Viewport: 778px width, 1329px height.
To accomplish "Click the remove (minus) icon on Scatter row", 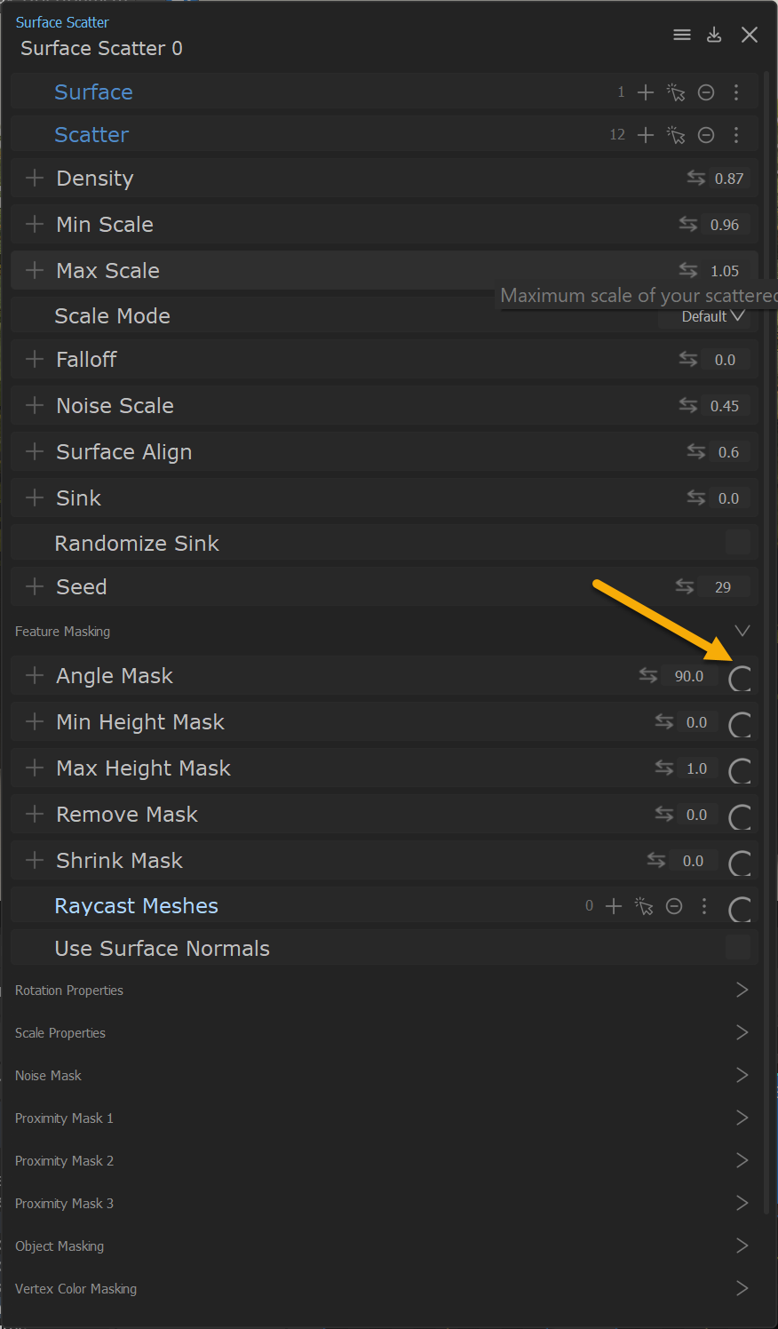I will tap(706, 135).
